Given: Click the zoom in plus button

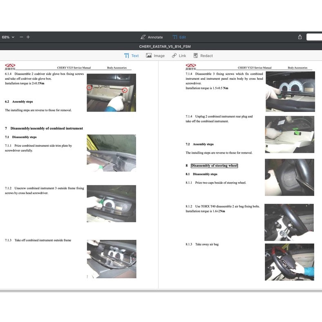Looking at the screenshot, I should [28, 37].
